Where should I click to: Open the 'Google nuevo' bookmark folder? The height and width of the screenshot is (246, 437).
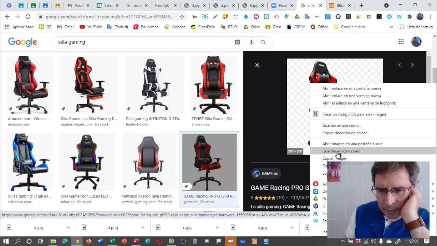349,27
